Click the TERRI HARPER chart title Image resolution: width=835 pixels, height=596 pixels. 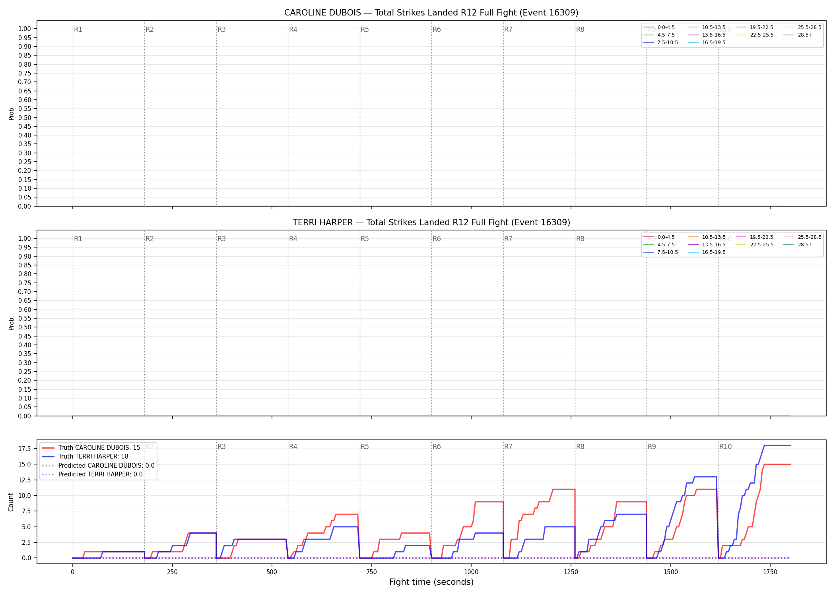click(431, 223)
